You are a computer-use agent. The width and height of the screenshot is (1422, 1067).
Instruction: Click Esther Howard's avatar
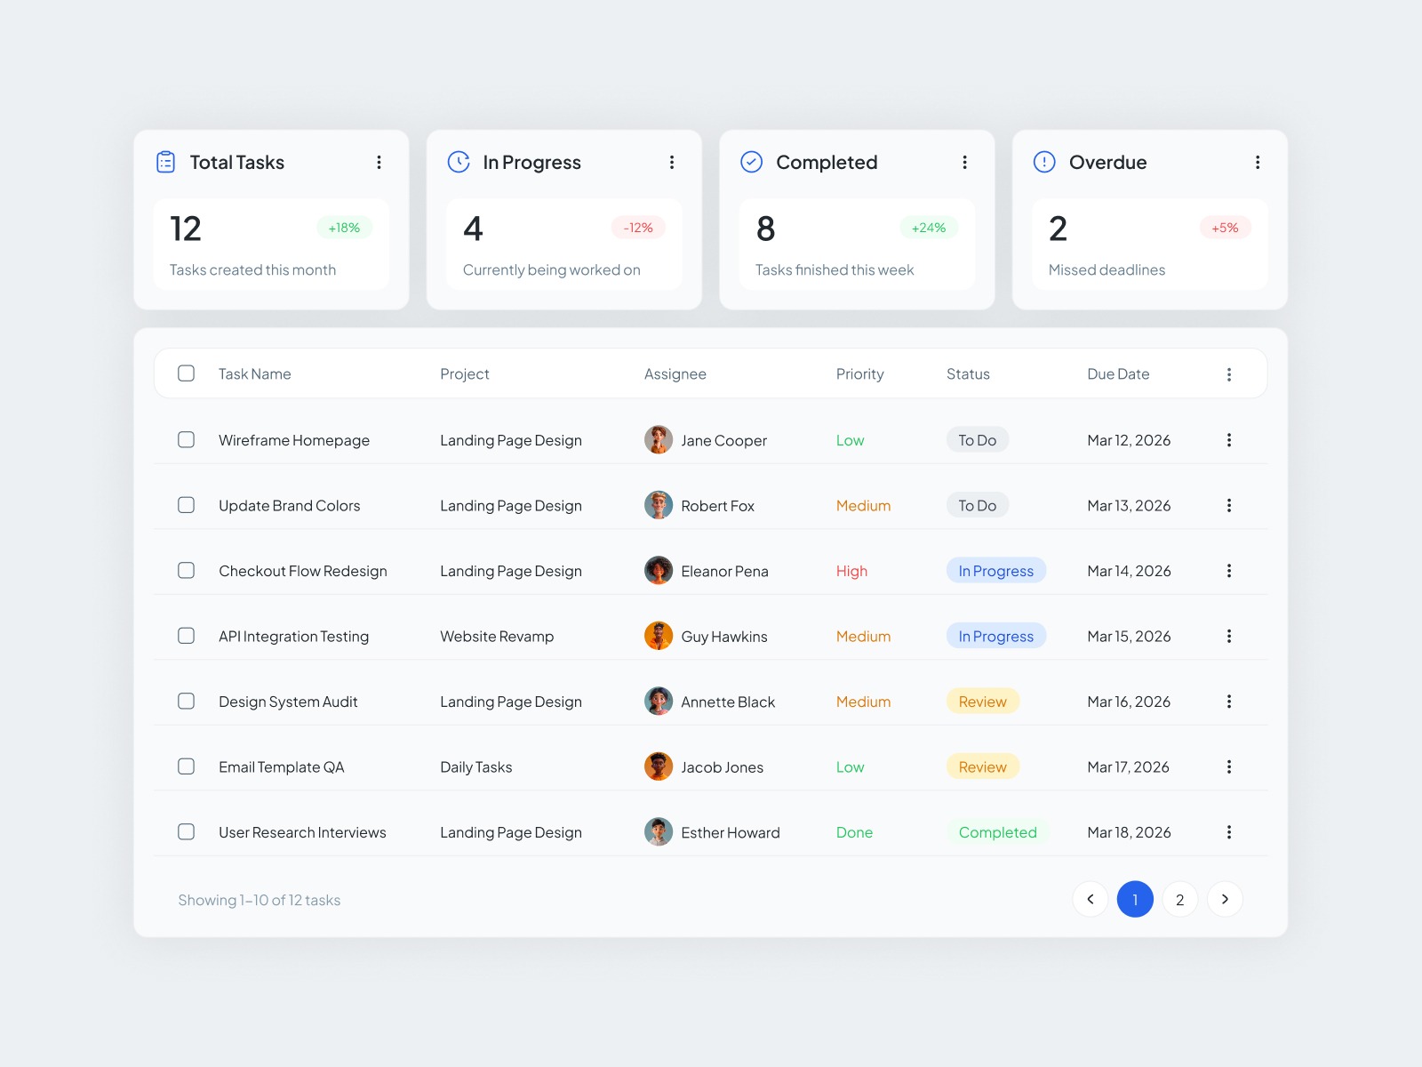pyautogui.click(x=659, y=831)
